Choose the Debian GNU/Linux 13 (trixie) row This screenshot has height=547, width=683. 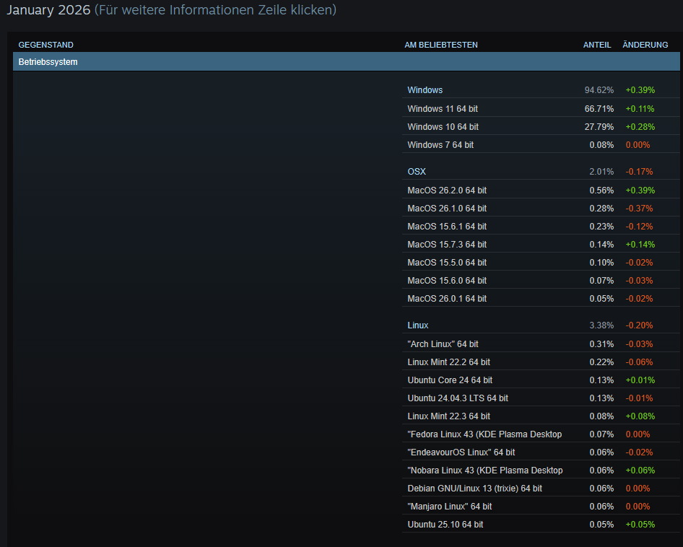tap(541, 489)
